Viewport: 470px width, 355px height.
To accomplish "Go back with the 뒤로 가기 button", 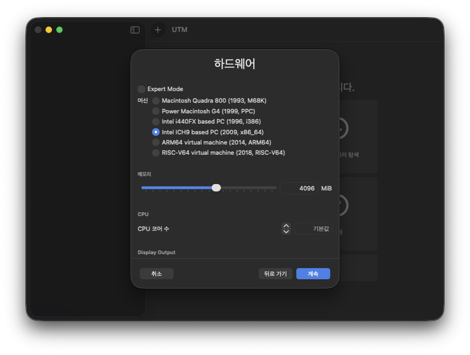I will point(275,274).
